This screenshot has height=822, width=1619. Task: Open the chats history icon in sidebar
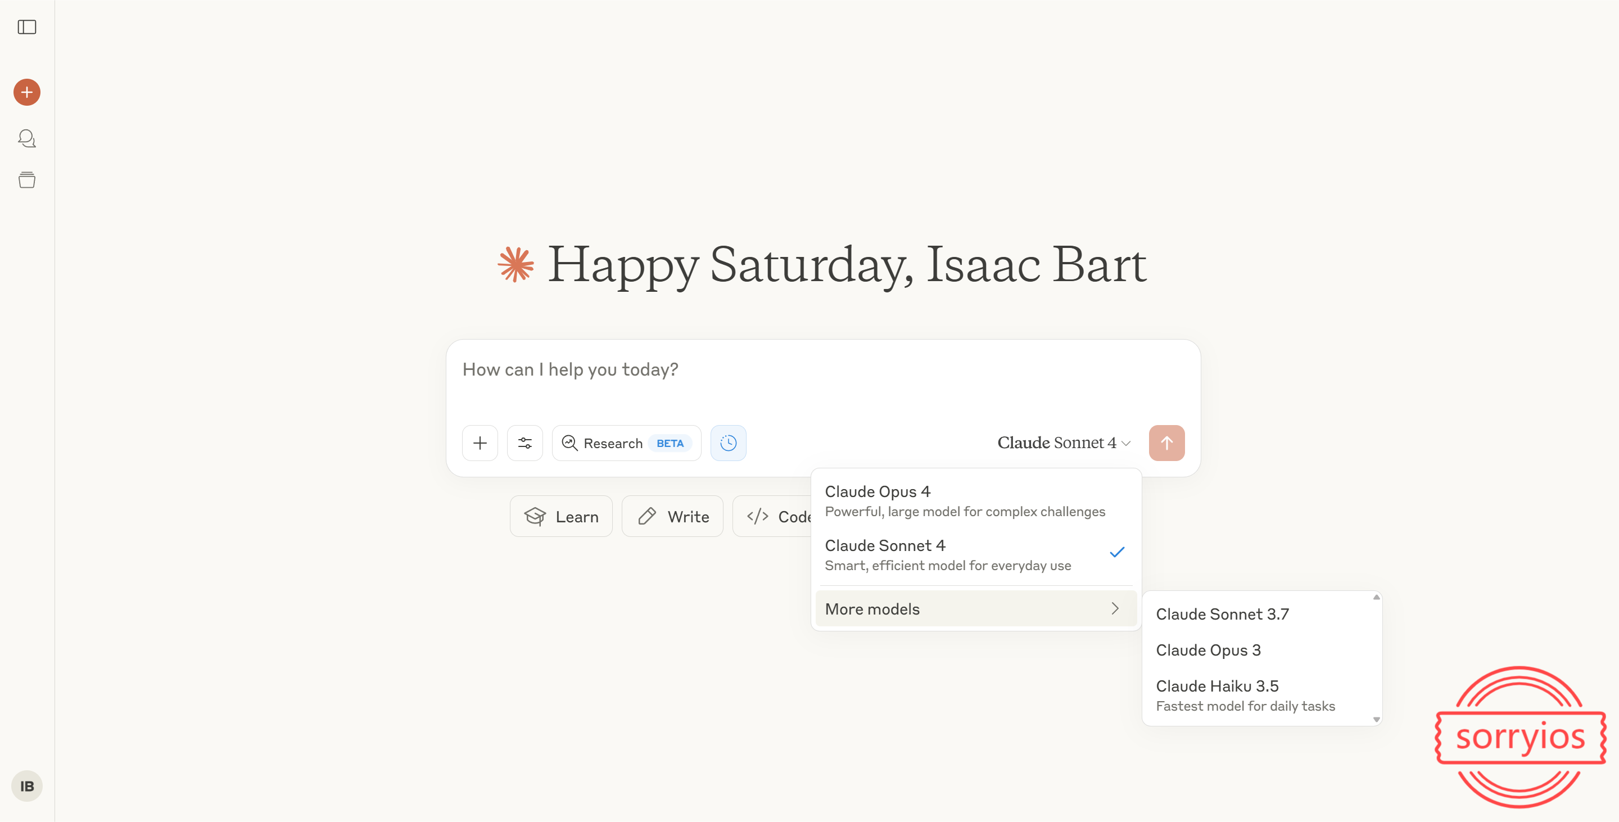click(x=27, y=138)
